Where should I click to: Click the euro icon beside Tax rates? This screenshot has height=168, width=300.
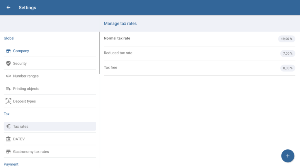coord(8,127)
